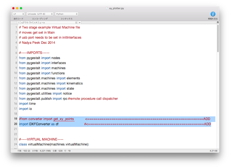
Task: Click the ADD arrow comment on line 20
Action: [x=147, y=124]
